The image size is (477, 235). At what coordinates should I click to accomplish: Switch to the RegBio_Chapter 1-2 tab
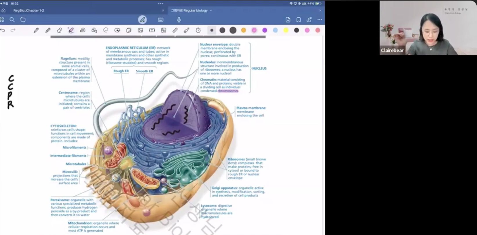pos(29,10)
